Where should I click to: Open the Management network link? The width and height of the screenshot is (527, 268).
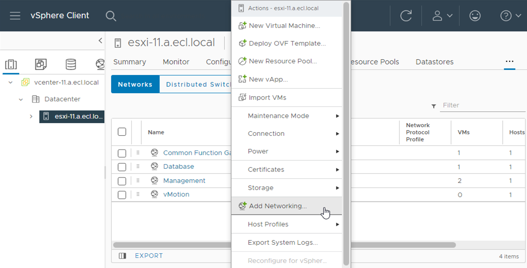coord(184,180)
